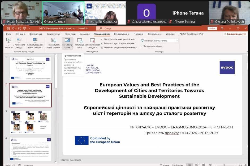Screen dimensions: 250x166
Task: Click zoom in plus in status bar
Action: point(236,165)
